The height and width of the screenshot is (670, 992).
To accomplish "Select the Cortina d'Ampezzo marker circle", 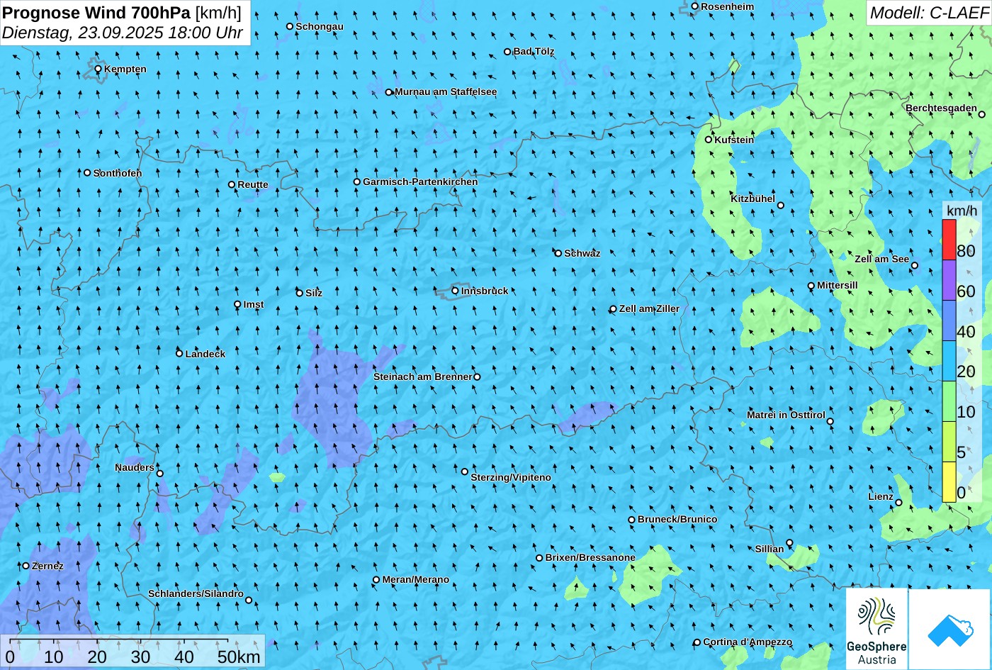I will click(697, 642).
